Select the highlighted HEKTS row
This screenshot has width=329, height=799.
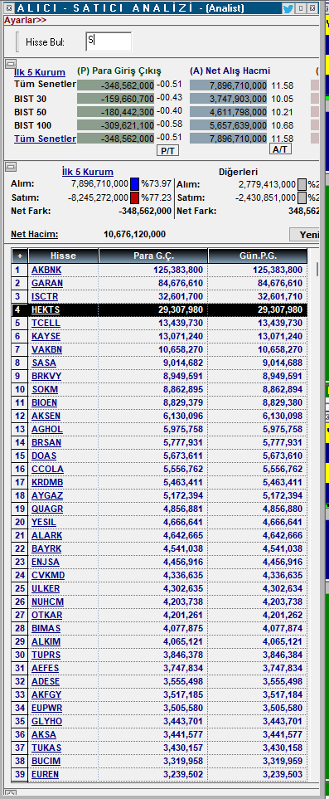159,309
